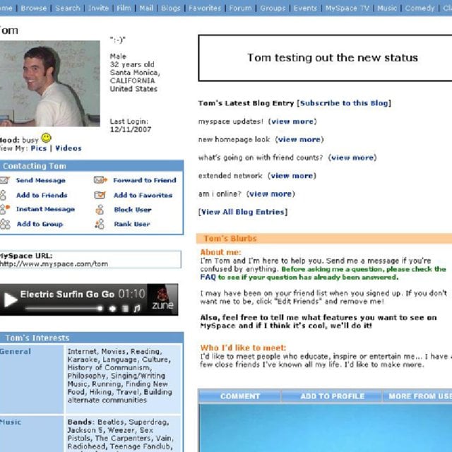View more of friend counts entry
452x452 pixels.
point(352,157)
